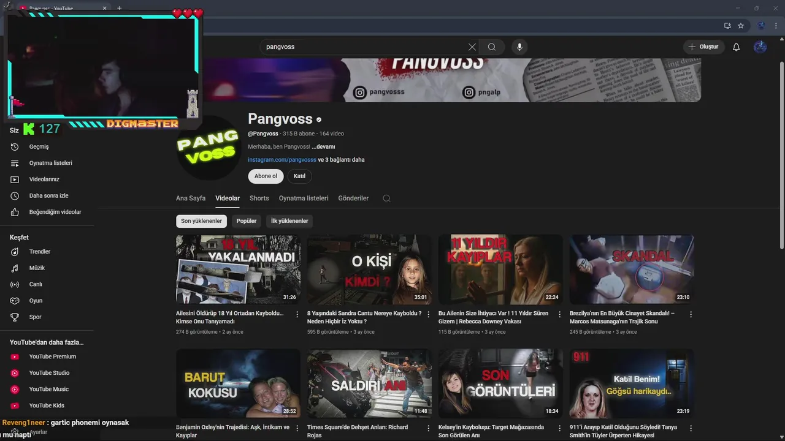This screenshot has width=785, height=441.
Task: Open the '11 YILDIR KAYIPLAR' thumbnail
Action: pyautogui.click(x=500, y=269)
